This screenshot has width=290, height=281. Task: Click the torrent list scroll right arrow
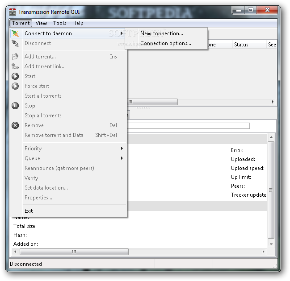tap(273, 102)
